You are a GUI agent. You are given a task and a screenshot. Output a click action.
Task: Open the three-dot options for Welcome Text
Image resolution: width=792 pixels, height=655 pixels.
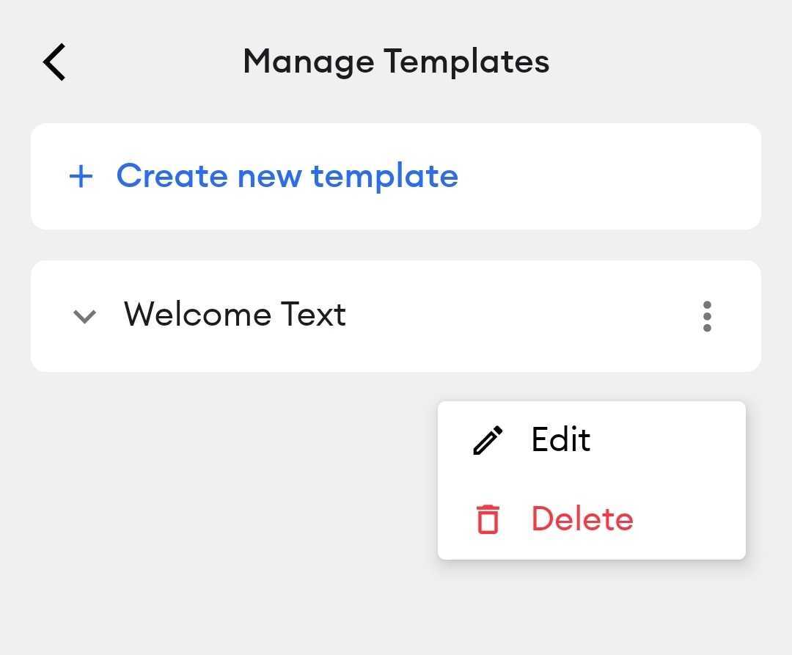point(707,316)
